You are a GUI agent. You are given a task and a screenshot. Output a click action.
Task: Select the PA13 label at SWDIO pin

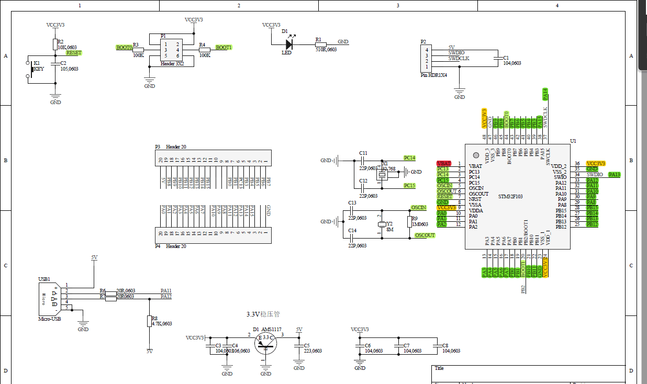pos(614,175)
